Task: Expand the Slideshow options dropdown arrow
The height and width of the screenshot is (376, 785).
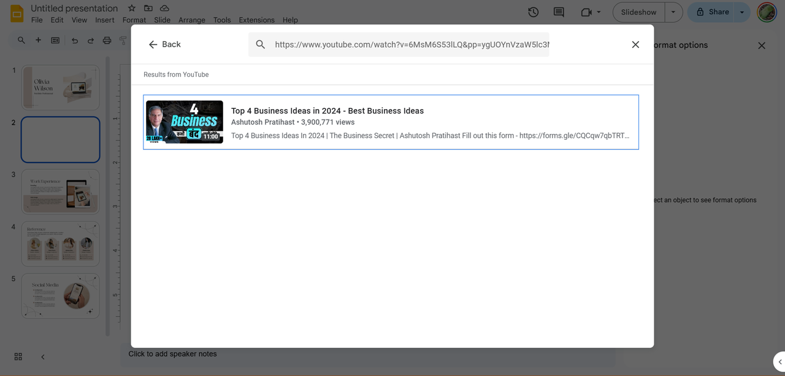Action: tap(673, 12)
